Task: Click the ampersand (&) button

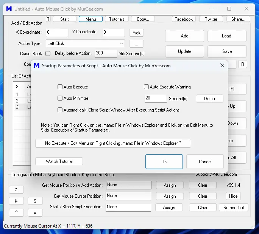Action: 16,190
